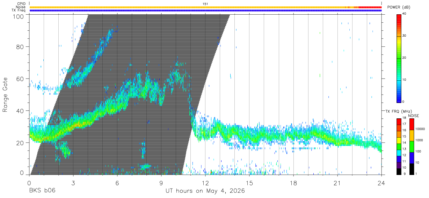Click the Range Gate axis title

point(5,95)
